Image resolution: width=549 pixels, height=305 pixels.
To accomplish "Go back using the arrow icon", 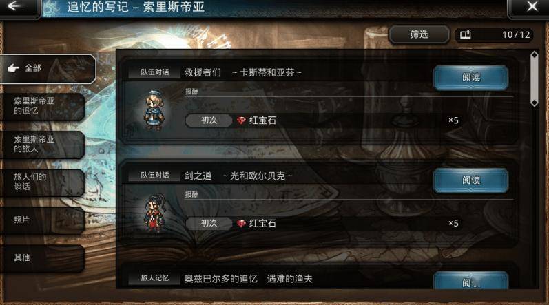I will pos(16,6).
